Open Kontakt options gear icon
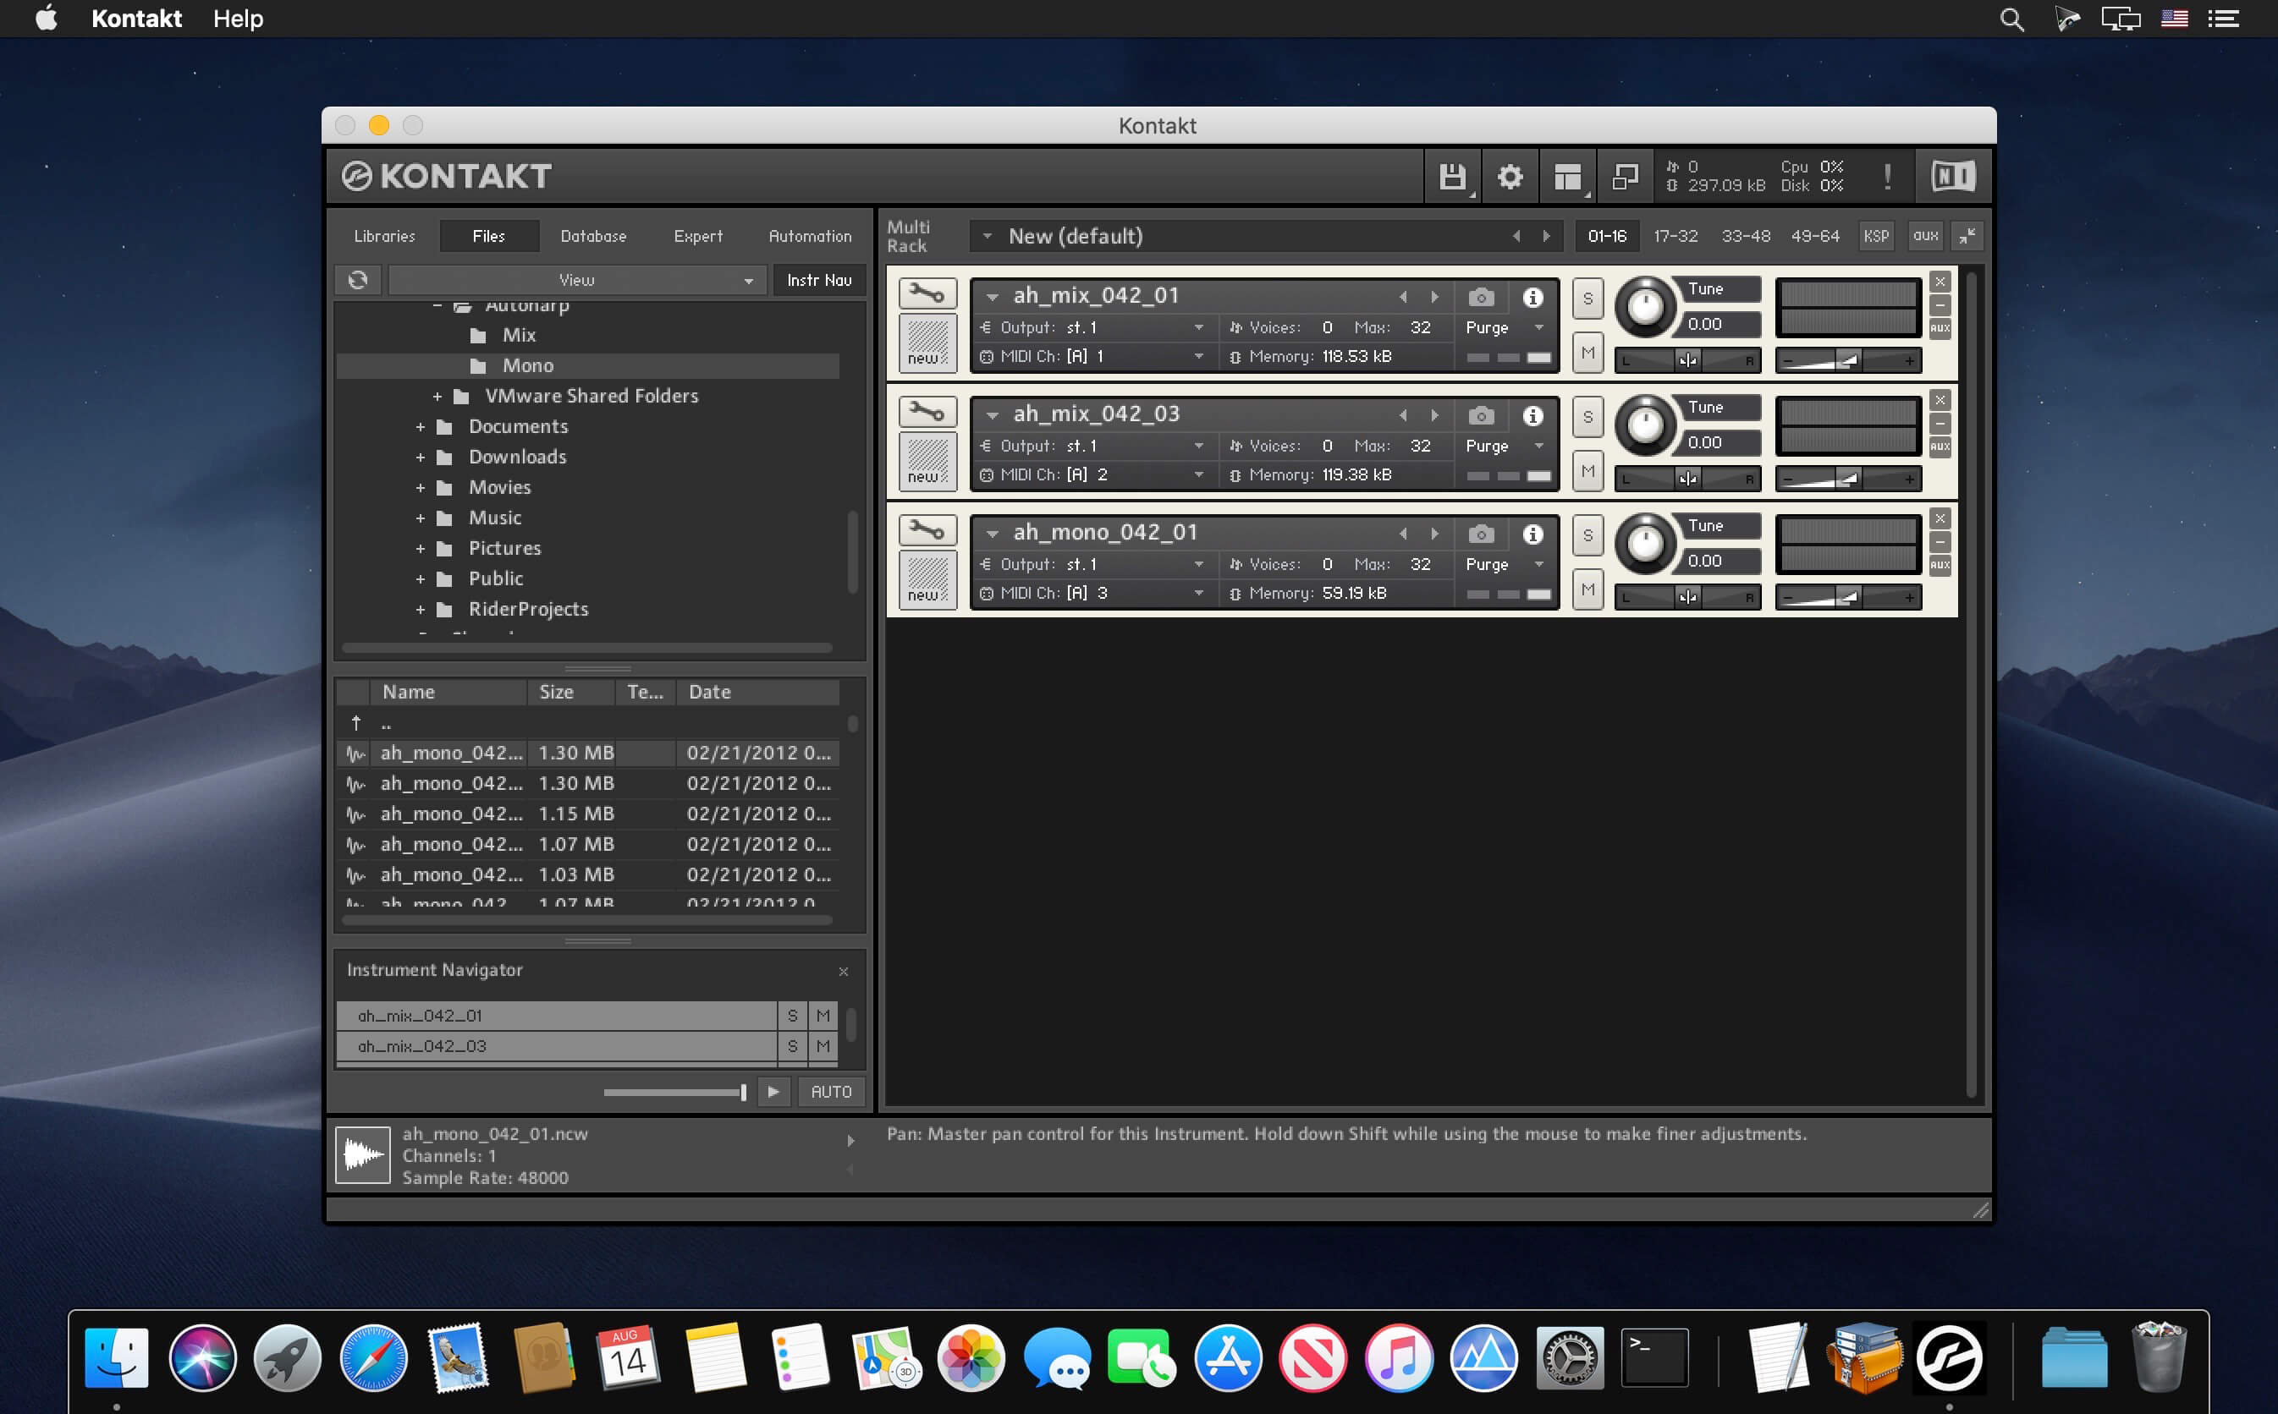 click(1510, 176)
